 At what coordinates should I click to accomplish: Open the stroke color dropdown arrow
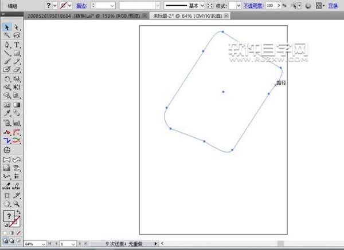(69, 6)
